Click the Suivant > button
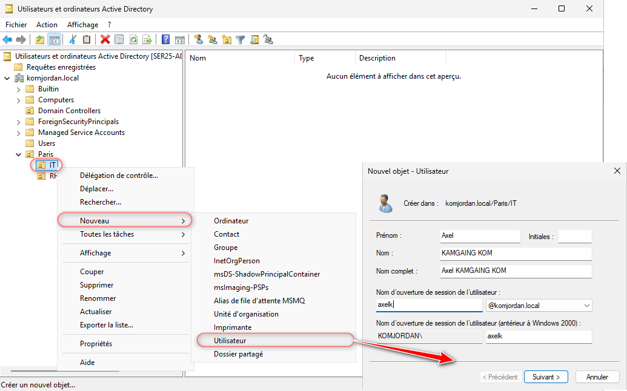This screenshot has width=627, height=391. [546, 377]
